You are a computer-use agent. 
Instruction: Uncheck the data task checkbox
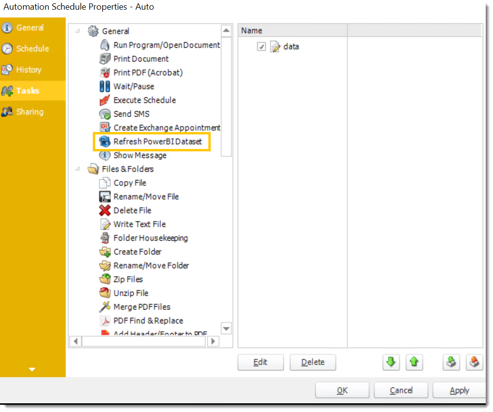point(261,46)
